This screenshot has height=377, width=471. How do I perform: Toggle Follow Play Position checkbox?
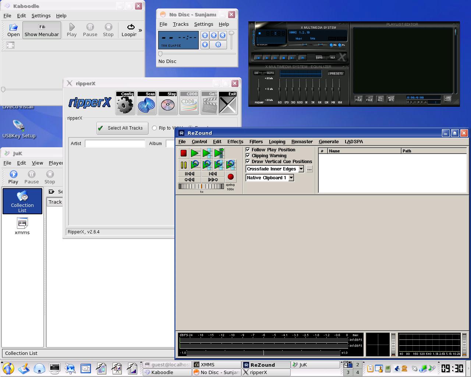click(248, 149)
